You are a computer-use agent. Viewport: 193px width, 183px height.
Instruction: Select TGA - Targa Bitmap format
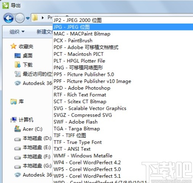point(123,129)
